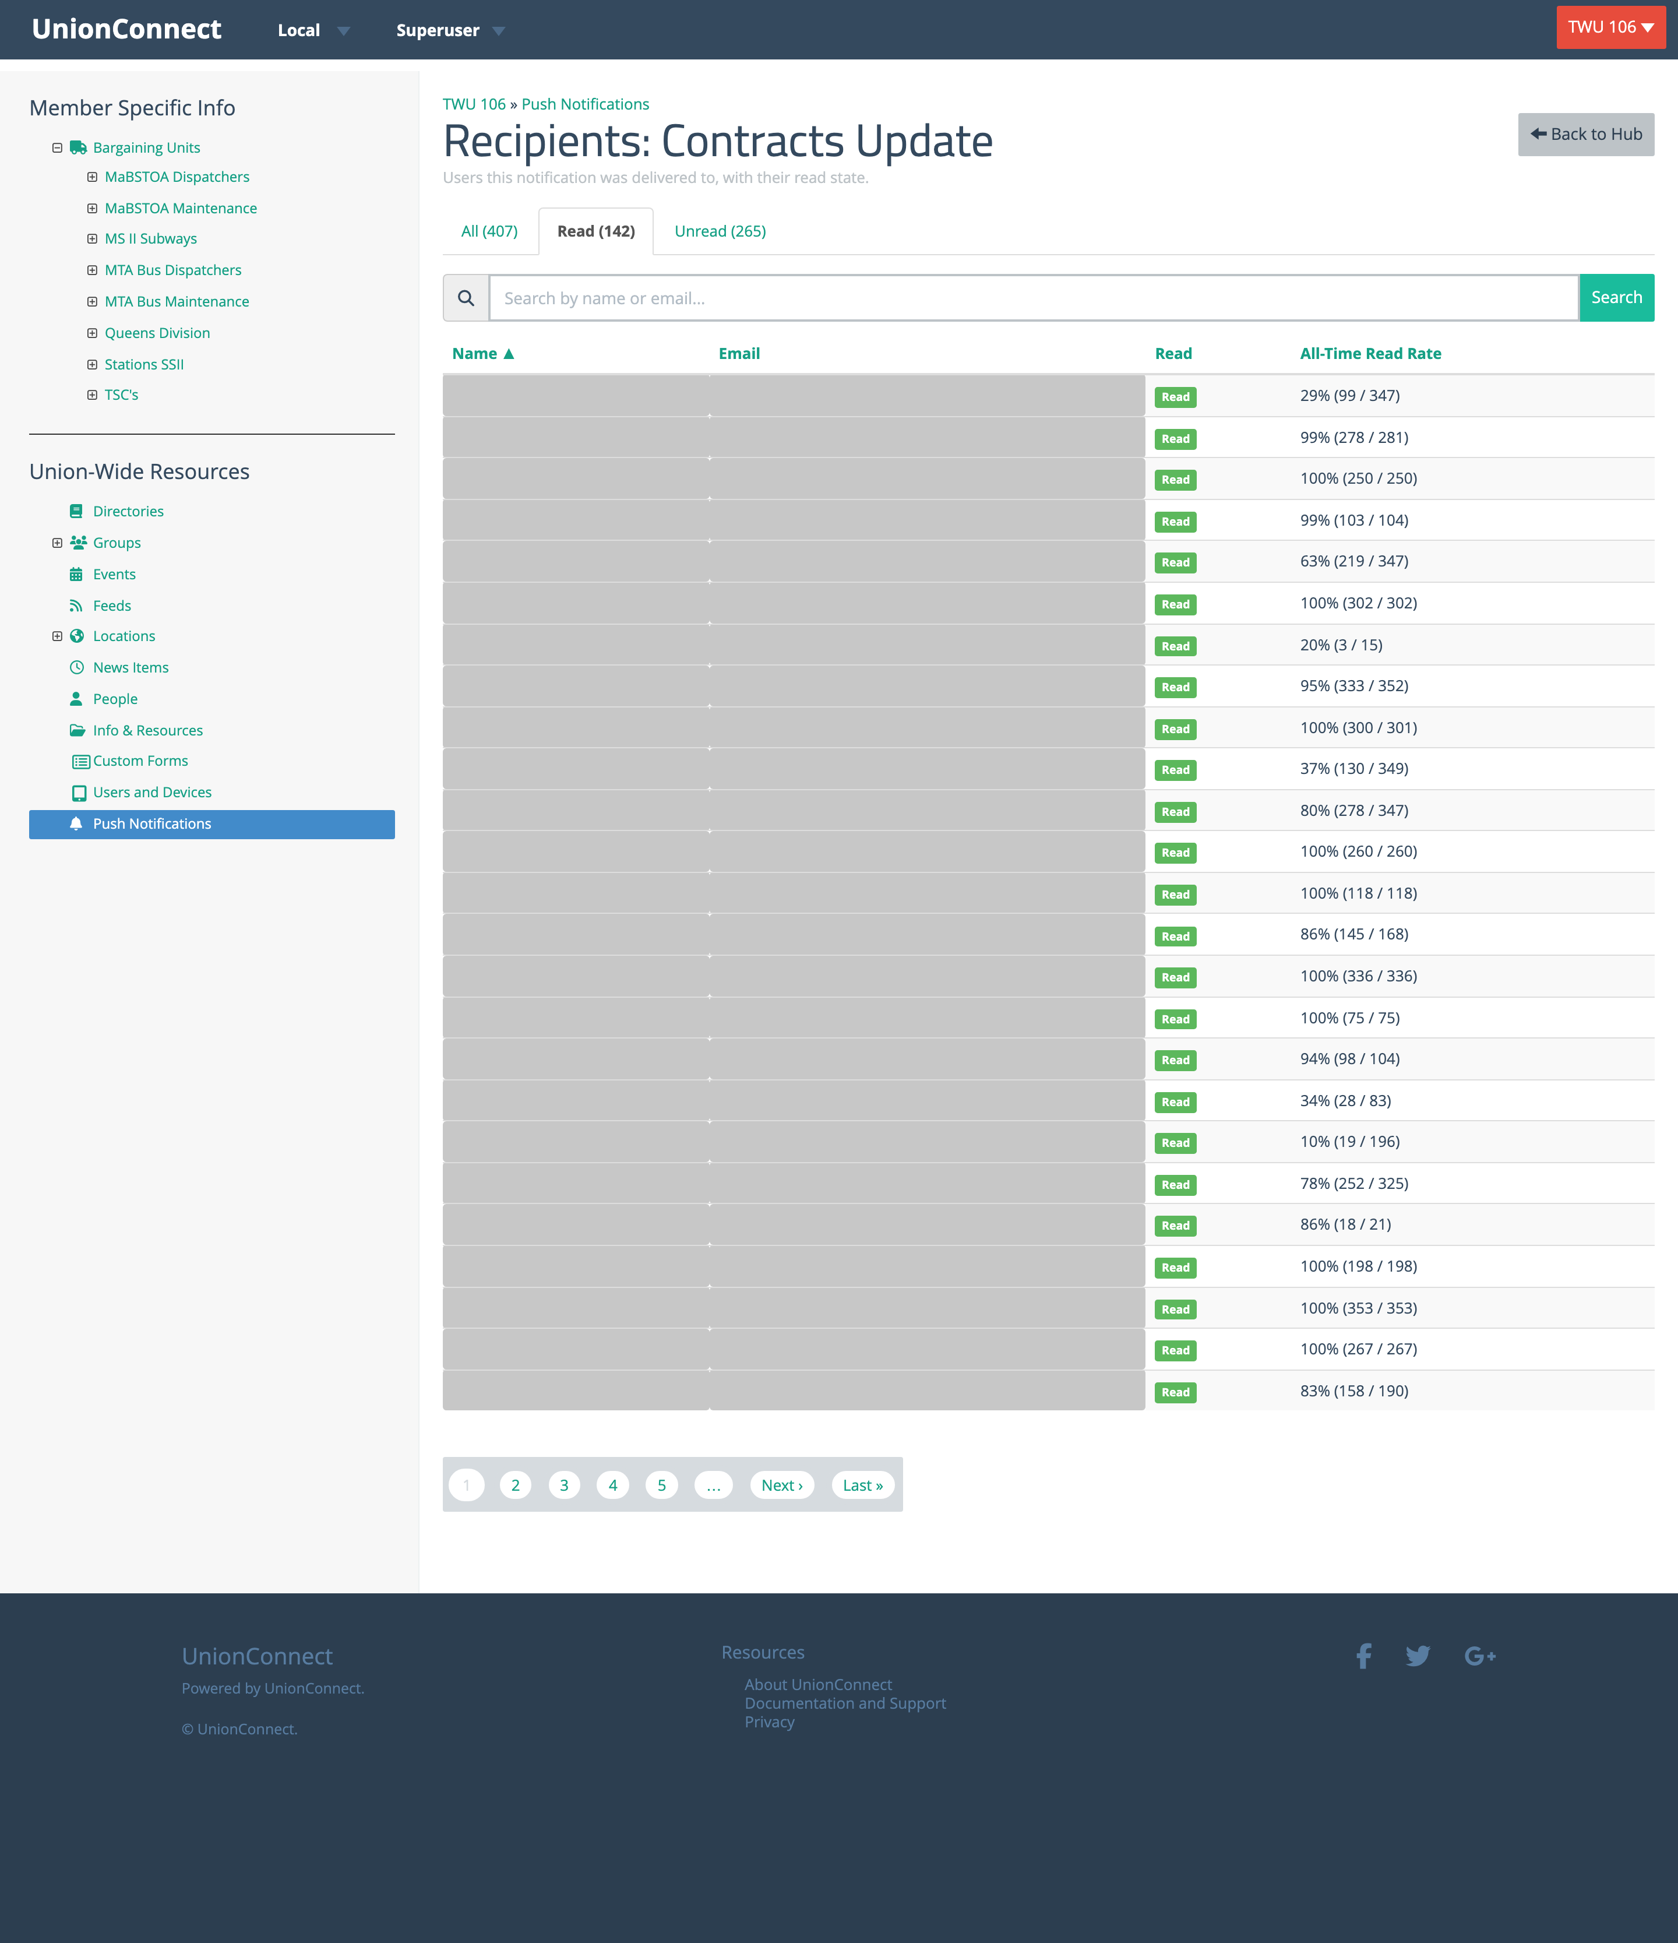Viewport: 1678px width, 1943px height.
Task: Expand the MS II Subways node
Action: (92, 238)
